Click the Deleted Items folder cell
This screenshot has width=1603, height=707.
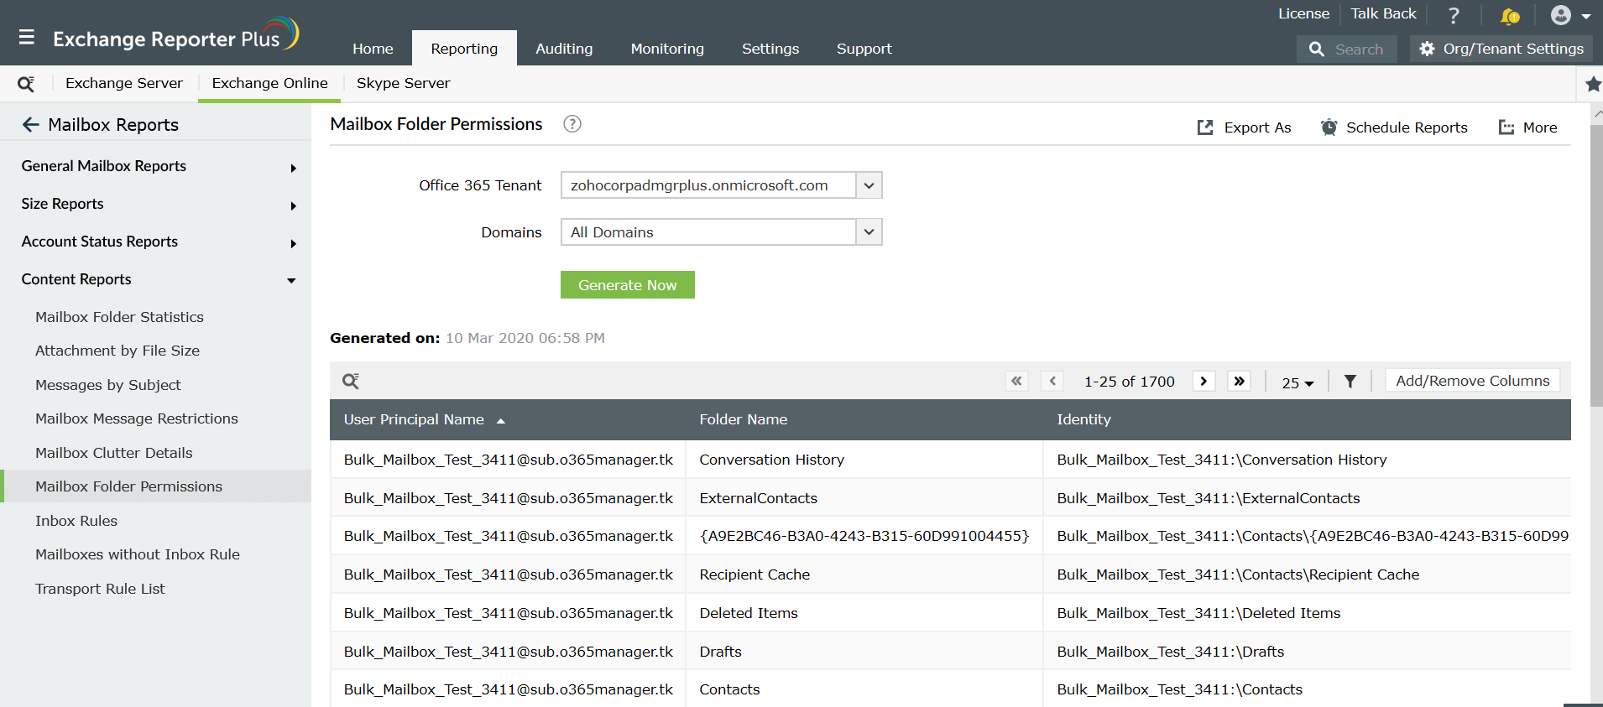point(864,613)
